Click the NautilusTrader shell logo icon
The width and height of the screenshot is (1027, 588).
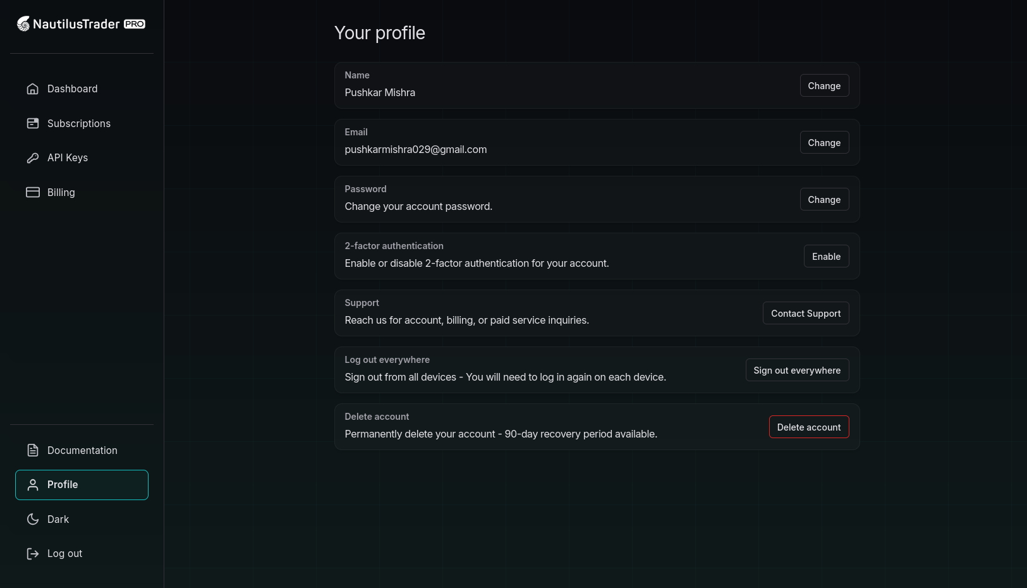(x=23, y=24)
